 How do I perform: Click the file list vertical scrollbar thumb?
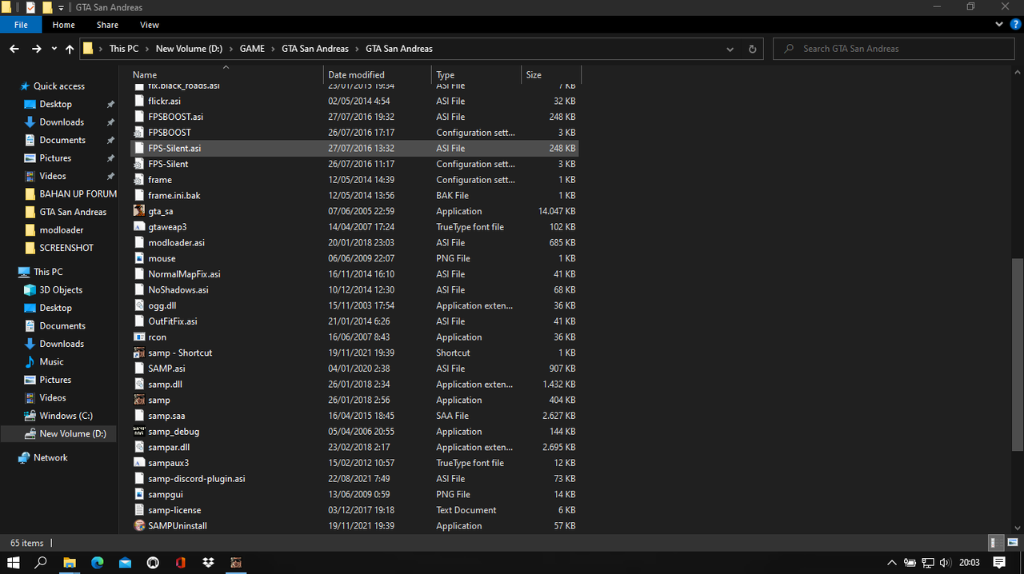pyautogui.click(x=1017, y=355)
